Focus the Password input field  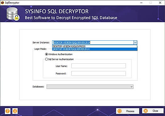coord(98,73)
